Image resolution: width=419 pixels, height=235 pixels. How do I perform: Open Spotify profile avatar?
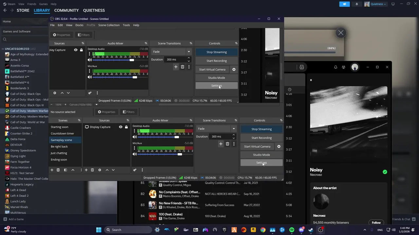(x=355, y=67)
